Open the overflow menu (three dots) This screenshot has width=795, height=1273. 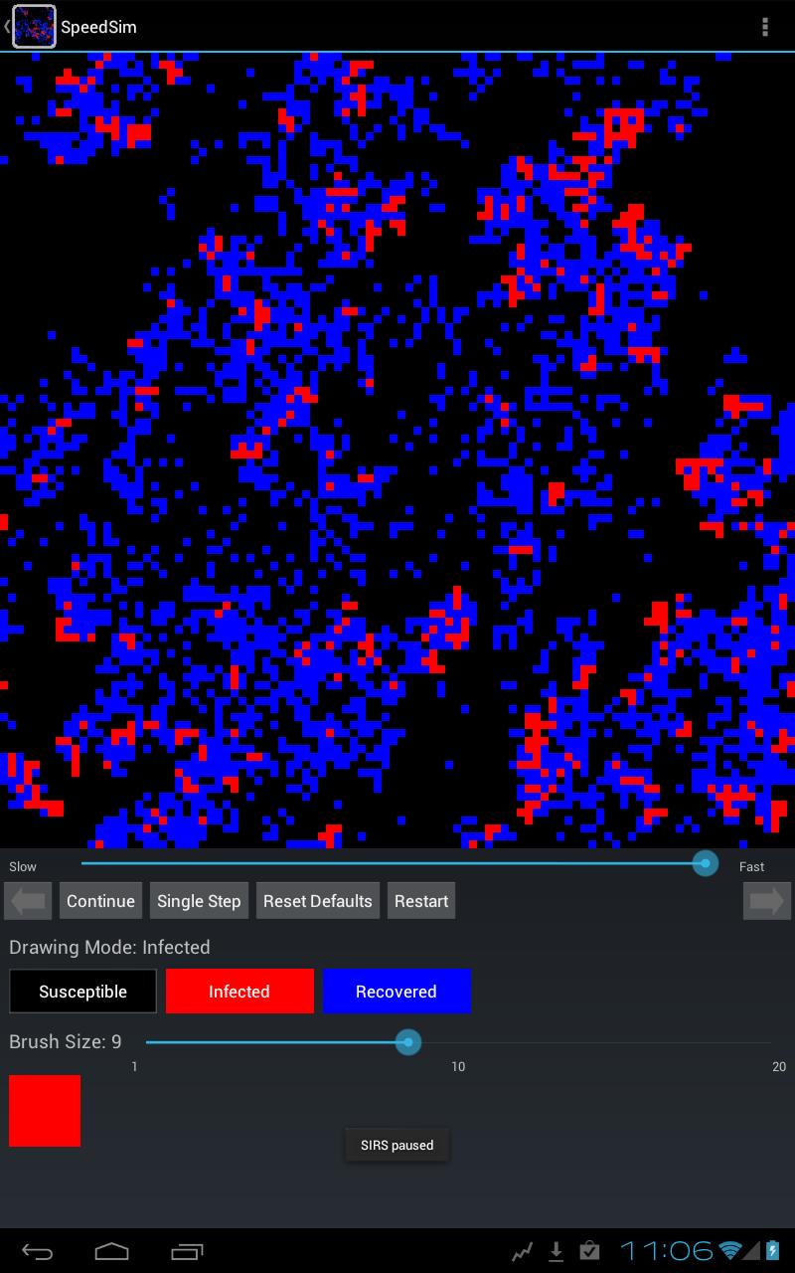(x=764, y=27)
